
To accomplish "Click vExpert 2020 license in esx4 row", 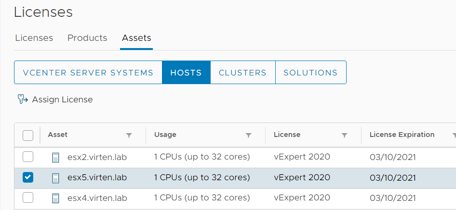I will point(302,198).
